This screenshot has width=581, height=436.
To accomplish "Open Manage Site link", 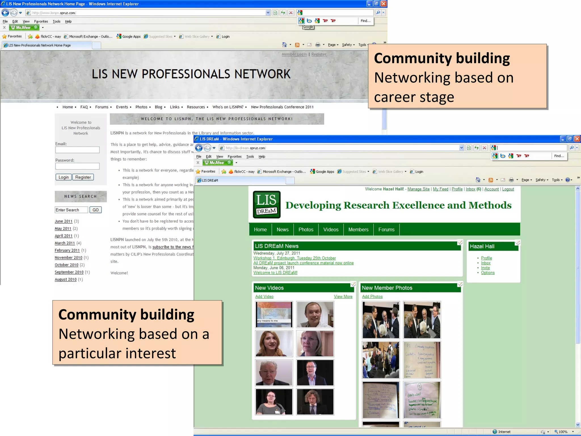I will (x=418, y=189).
